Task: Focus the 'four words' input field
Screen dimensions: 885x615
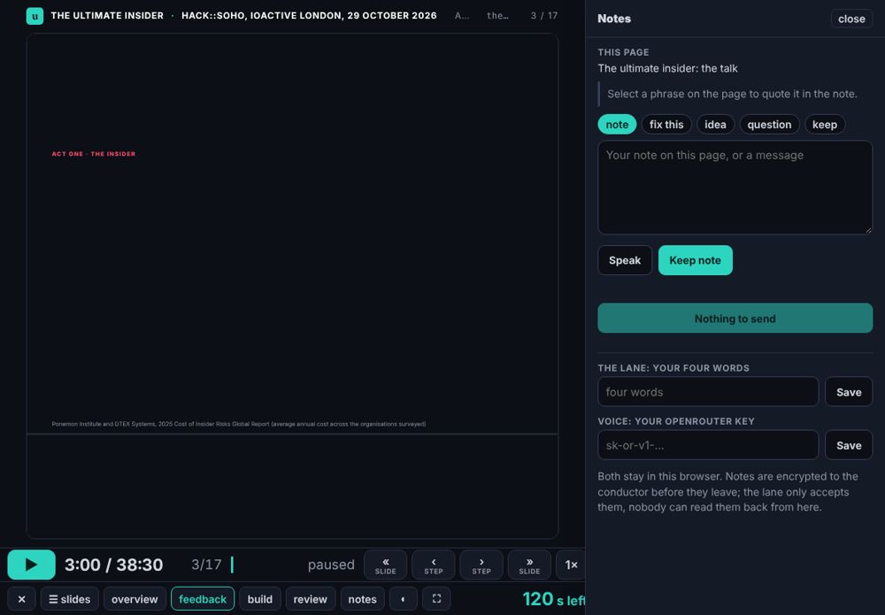Action: pos(708,392)
